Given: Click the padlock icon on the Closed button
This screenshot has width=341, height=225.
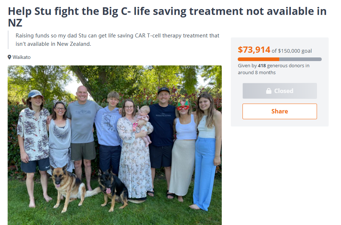Looking at the screenshot, I should 269,91.
